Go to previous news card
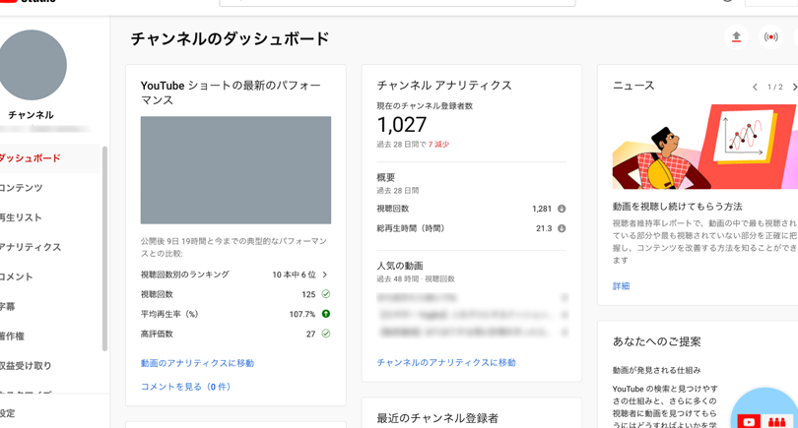Viewport: 798px width, 428px height. [755, 87]
